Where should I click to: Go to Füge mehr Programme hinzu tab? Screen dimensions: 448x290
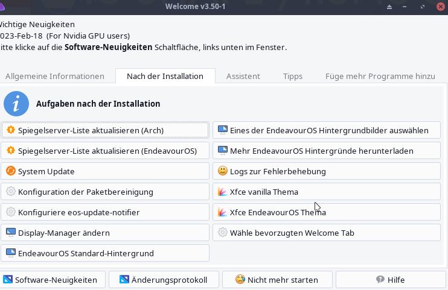click(380, 76)
